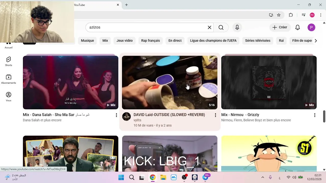
Task: Expand hidden system tray icons
Action: pyautogui.click(x=263, y=177)
